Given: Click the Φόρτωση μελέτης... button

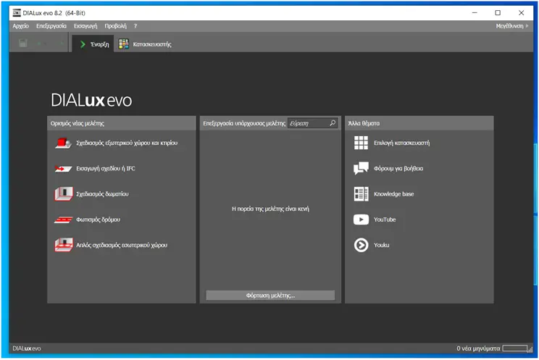Looking at the screenshot, I should [x=270, y=296].
